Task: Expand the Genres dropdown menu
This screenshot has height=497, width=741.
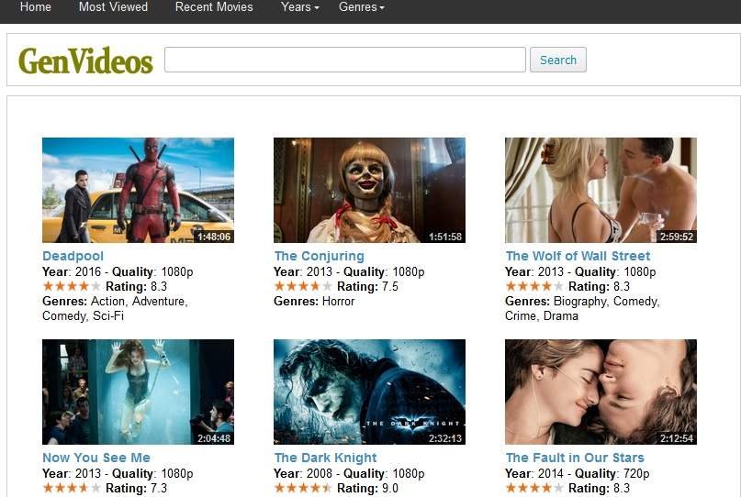Action: [x=362, y=7]
